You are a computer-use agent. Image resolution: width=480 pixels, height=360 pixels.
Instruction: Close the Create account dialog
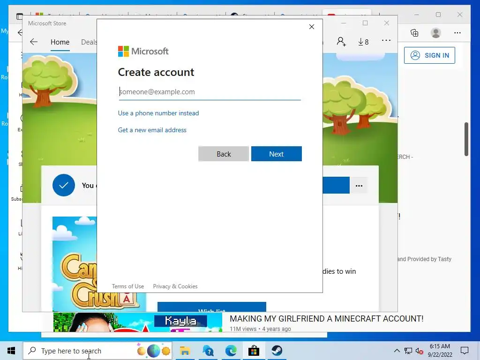312,27
